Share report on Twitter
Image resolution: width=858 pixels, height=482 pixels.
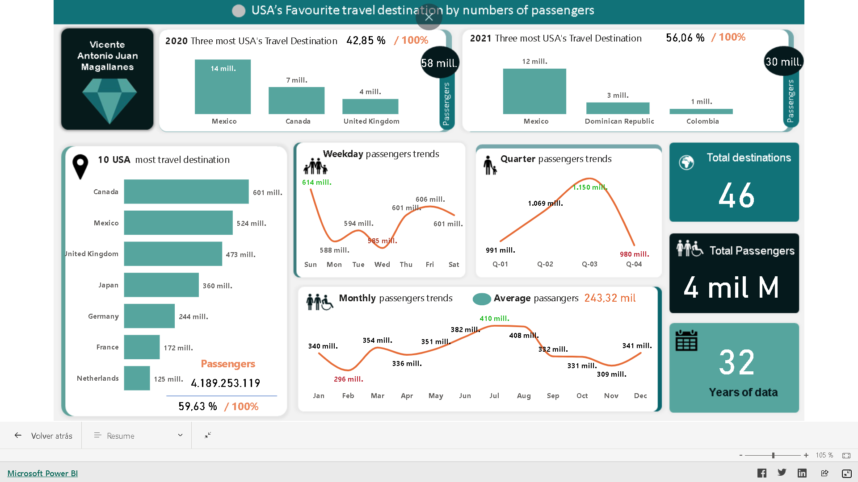782,473
